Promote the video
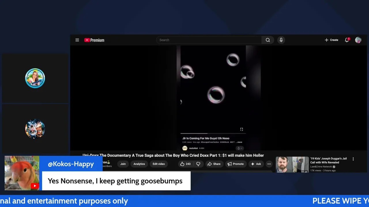 click(236, 164)
